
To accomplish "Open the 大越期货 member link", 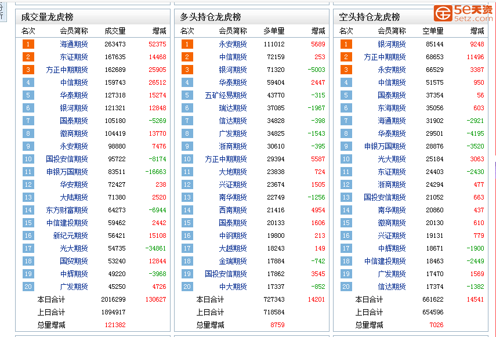I will 233,248.
